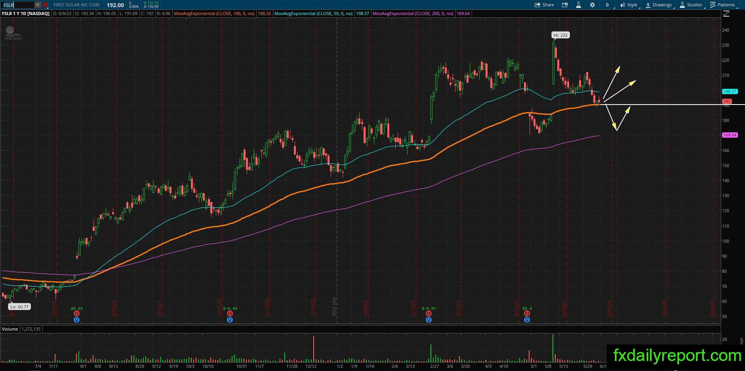Click the 198.57 EMA price axis tag
Viewport: 745px width, 371px height.
point(730,91)
